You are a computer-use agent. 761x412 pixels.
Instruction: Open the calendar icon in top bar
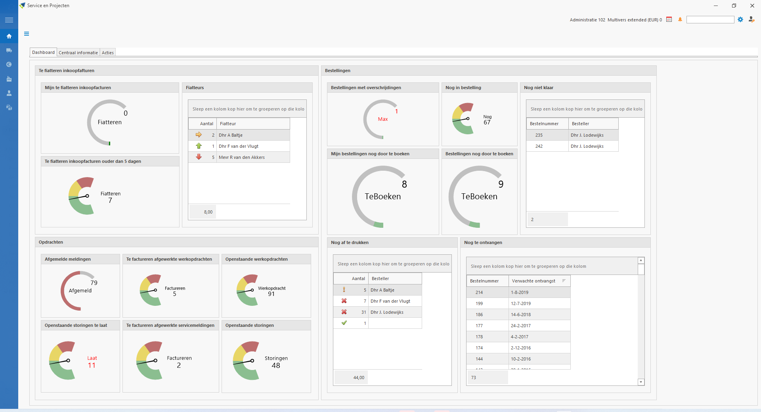coord(669,19)
